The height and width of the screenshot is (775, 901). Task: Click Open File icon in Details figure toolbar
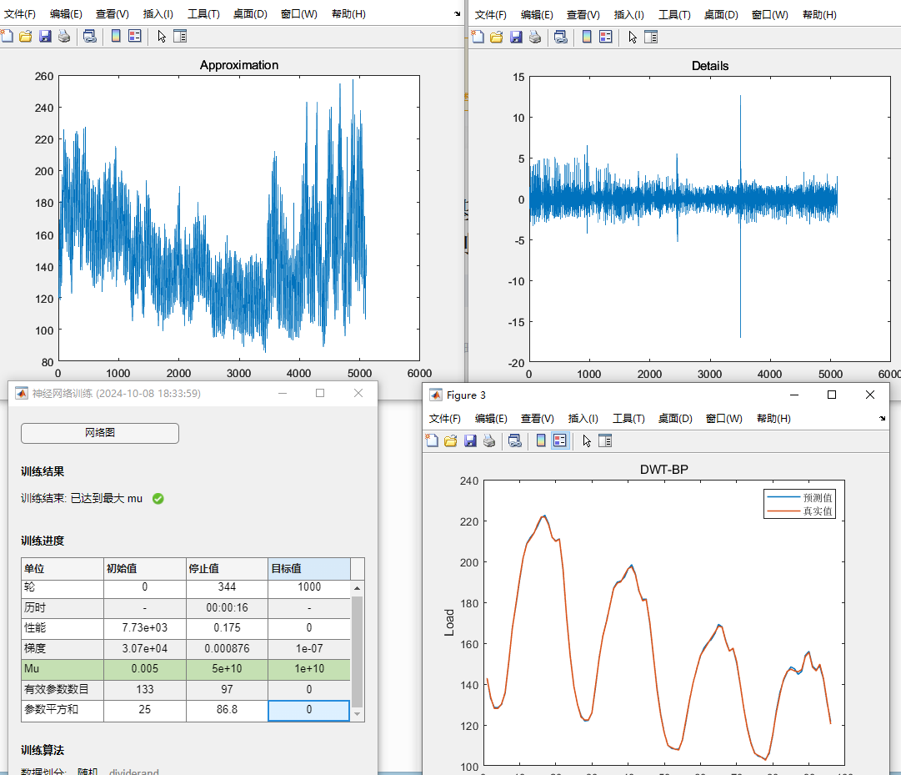(497, 37)
